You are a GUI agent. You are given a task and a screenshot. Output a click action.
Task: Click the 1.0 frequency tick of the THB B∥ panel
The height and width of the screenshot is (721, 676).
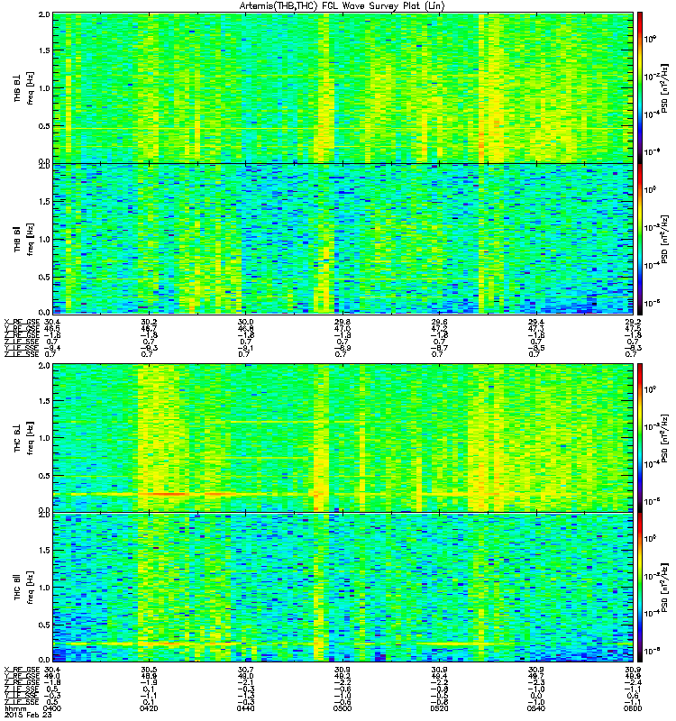[44, 239]
